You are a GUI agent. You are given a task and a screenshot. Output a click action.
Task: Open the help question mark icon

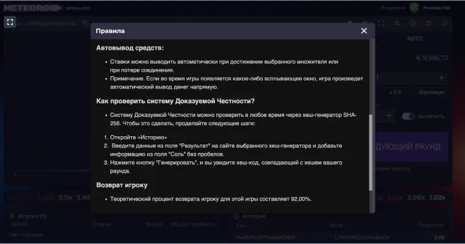tap(428, 23)
